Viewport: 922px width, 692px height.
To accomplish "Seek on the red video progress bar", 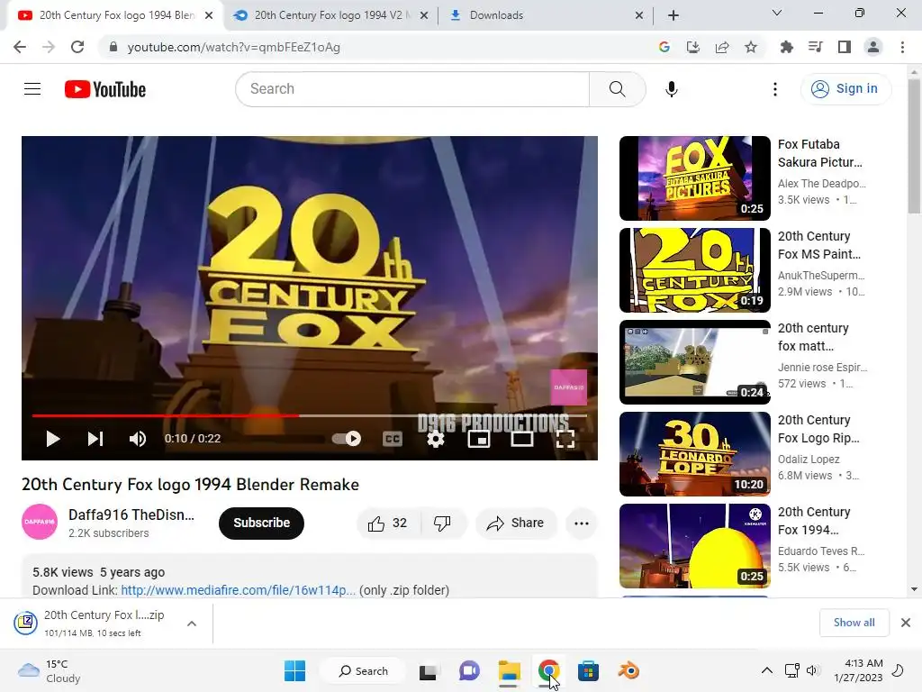I will (310, 415).
